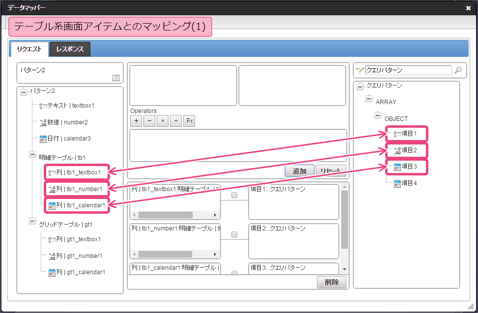478x313 pixels.
Task: Click the gt1_number1 numeric icon
Action: [52, 256]
